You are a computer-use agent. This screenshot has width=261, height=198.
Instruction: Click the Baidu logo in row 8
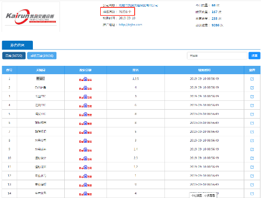click(x=86, y=141)
